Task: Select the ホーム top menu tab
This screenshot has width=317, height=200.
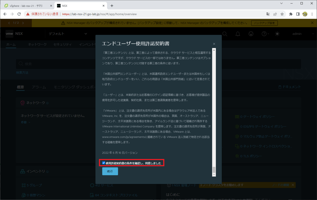Action: click(11, 45)
